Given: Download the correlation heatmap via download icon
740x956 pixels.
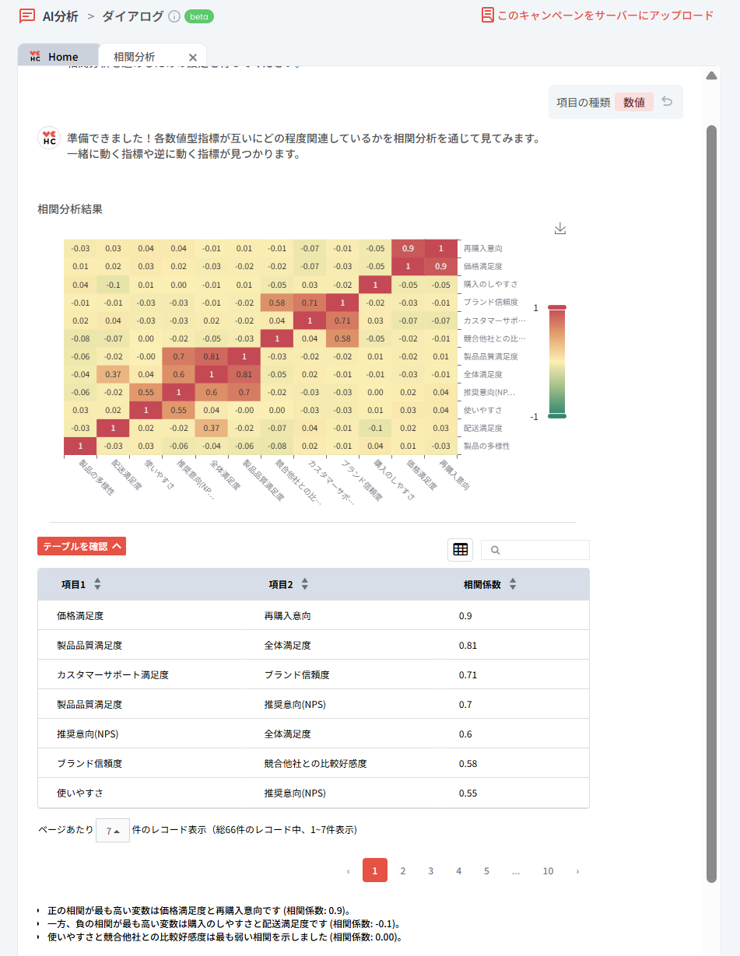Looking at the screenshot, I should (x=559, y=229).
